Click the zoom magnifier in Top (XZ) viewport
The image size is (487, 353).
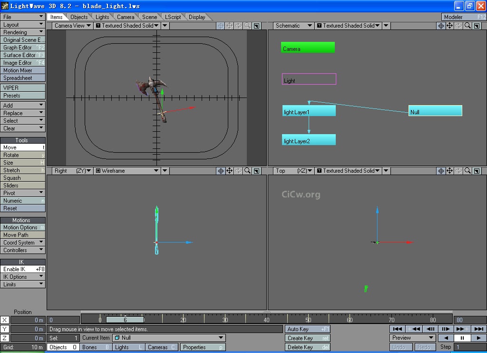point(468,171)
